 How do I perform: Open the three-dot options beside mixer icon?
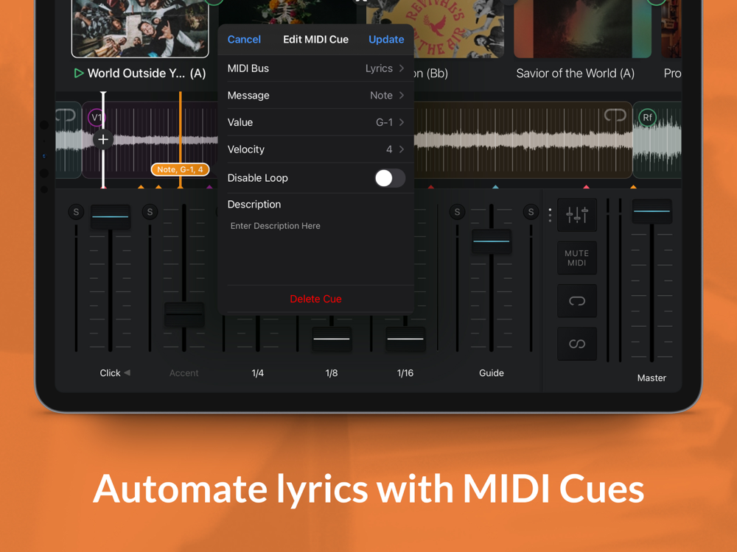point(550,215)
